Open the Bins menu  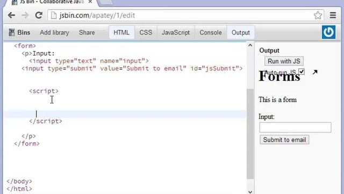[x=24, y=32]
